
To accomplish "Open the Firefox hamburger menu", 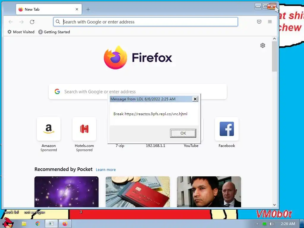I will pyautogui.click(x=270, y=22).
